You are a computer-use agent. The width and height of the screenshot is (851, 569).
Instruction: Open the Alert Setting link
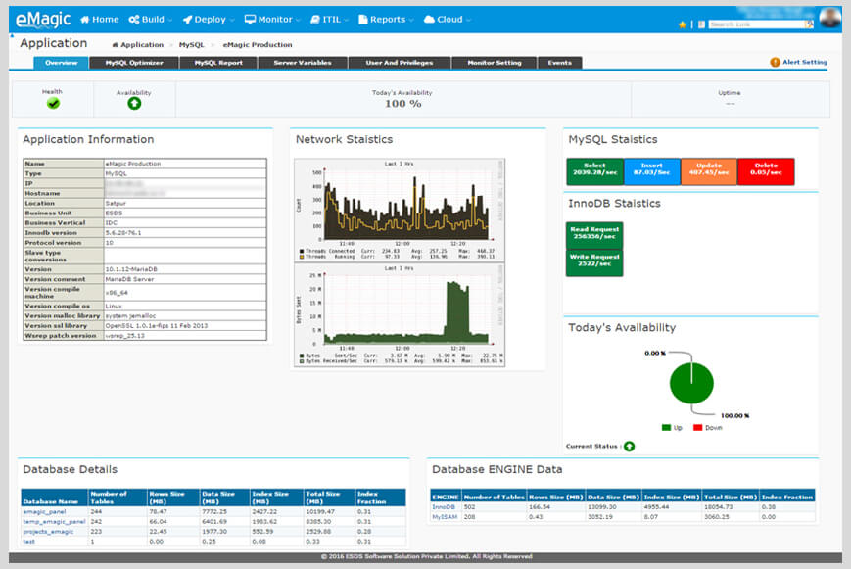click(x=804, y=62)
